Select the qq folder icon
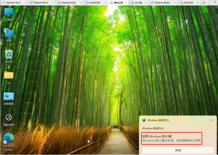This screenshot has width=218, height=155. (x=9, y=77)
